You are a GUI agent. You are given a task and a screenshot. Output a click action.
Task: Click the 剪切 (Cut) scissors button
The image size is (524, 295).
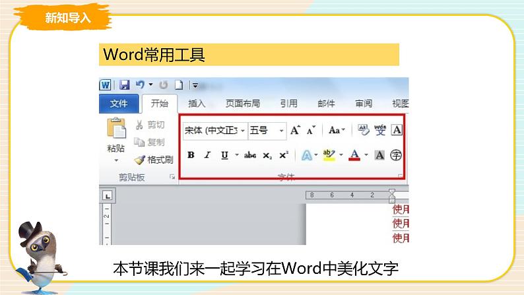(x=150, y=125)
